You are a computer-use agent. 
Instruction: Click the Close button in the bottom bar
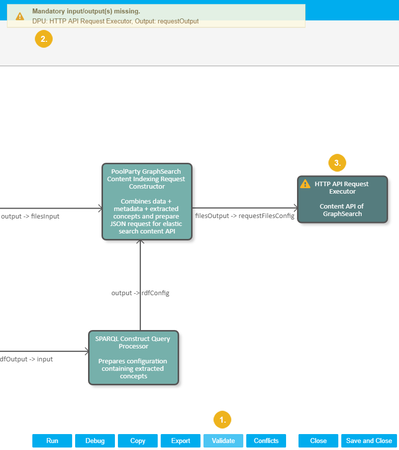tap(318, 441)
